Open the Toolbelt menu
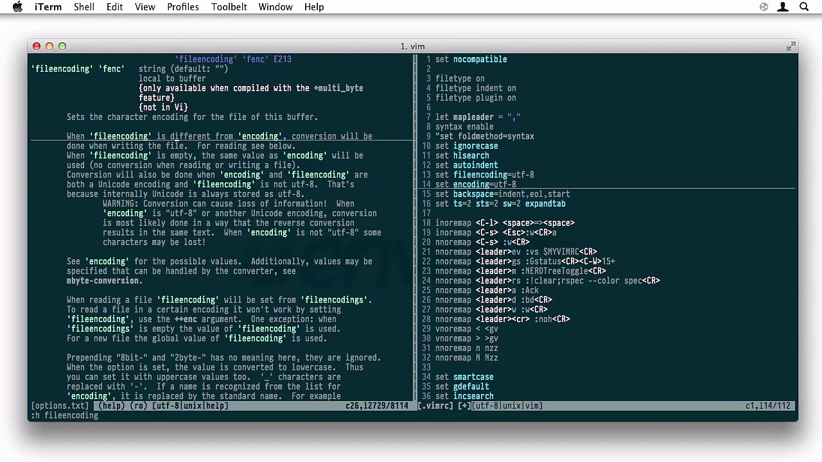Image resolution: width=822 pixels, height=462 pixels. (229, 7)
